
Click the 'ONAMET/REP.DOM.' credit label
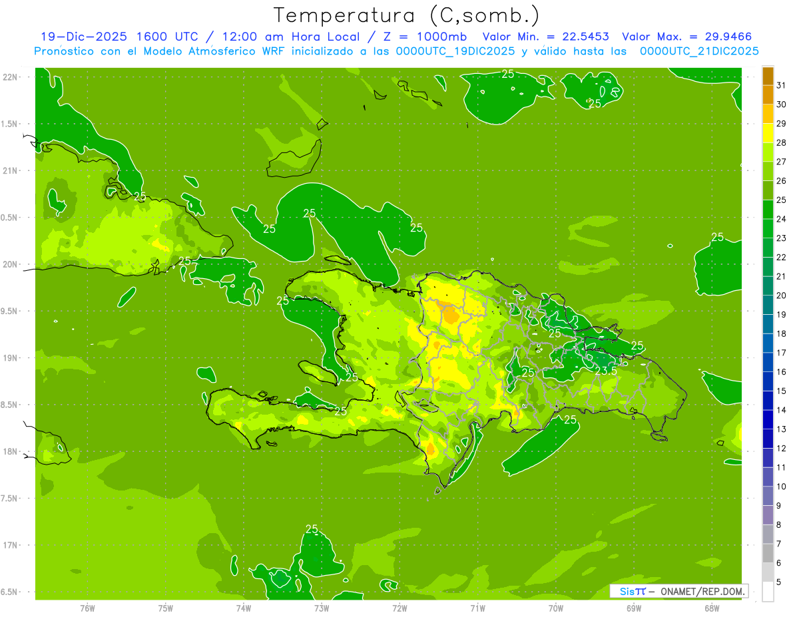704,591
